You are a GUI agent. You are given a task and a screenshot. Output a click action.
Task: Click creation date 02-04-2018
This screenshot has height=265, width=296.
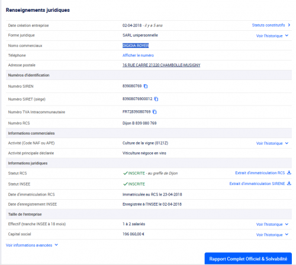tap(132, 25)
